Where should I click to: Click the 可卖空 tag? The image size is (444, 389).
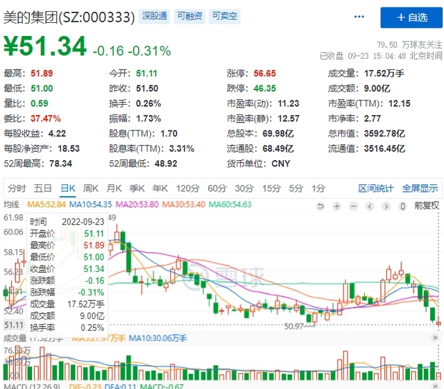[225, 16]
